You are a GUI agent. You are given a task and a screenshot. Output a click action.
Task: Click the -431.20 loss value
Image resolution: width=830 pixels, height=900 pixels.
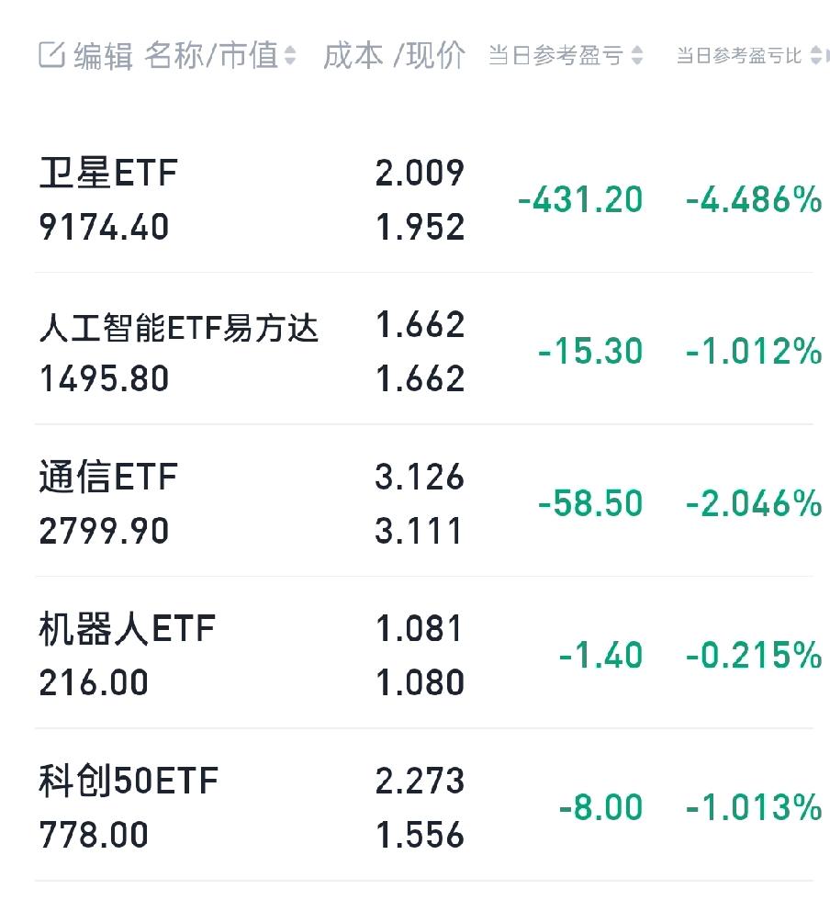point(580,199)
